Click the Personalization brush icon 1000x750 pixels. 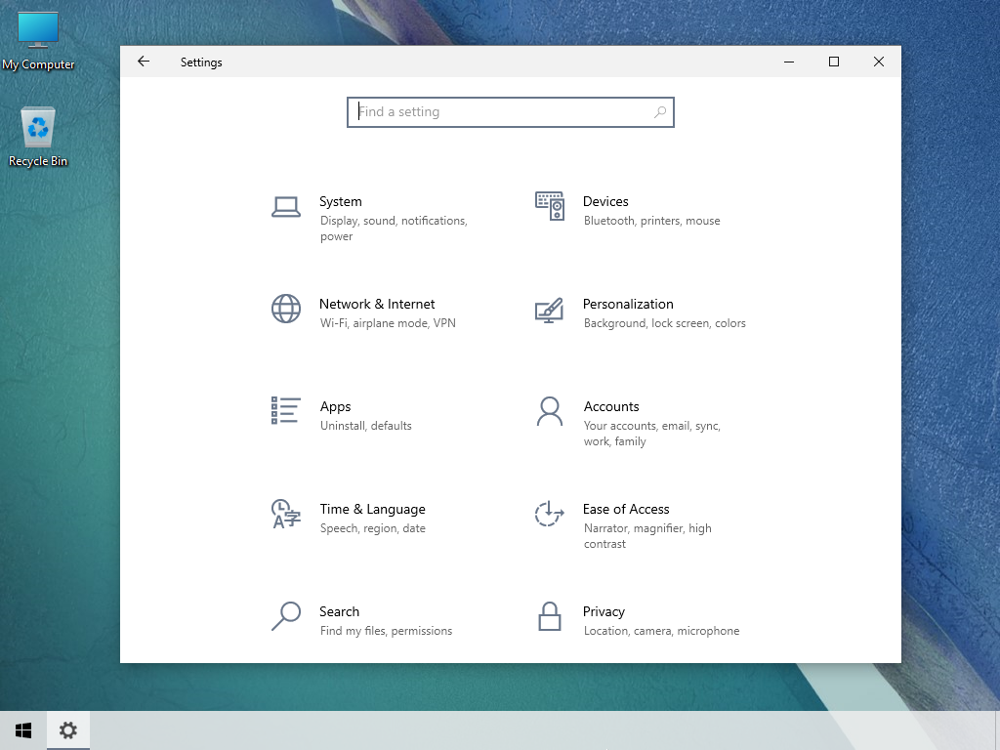click(x=549, y=309)
